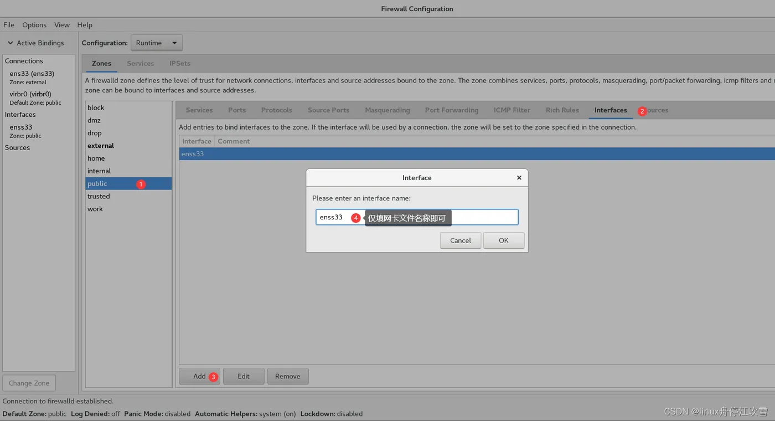775x421 pixels.
Task: Click Cancel in the Interface dialog
Action: 461,240
